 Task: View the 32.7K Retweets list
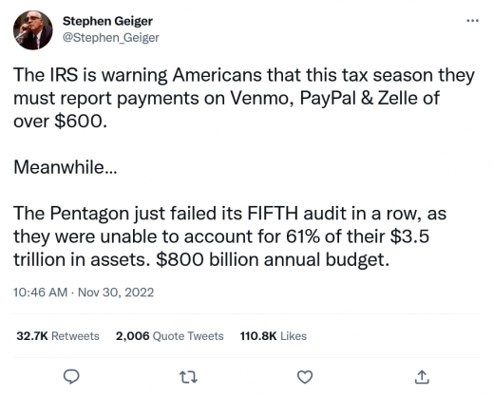(58, 336)
